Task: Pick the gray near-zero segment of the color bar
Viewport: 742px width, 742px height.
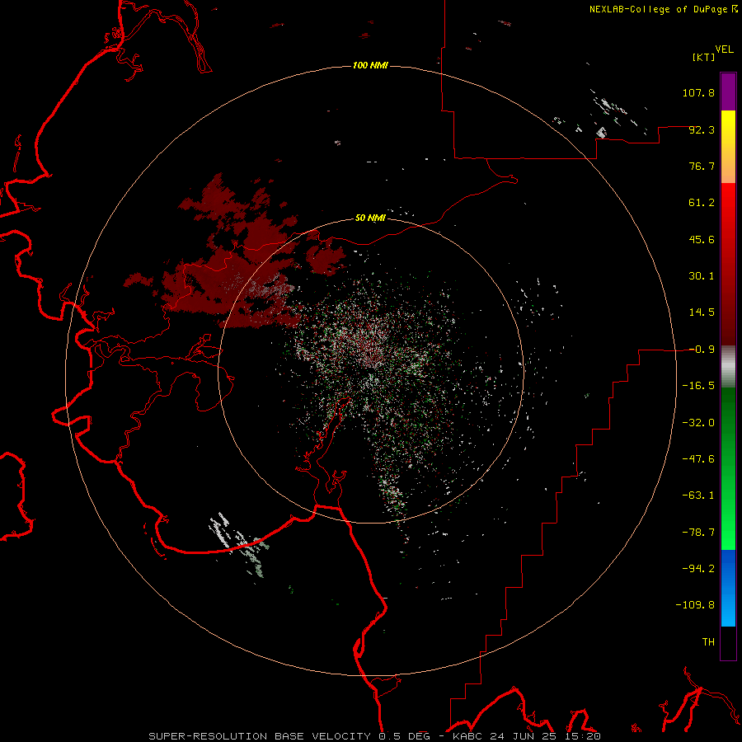Action: pos(728,367)
